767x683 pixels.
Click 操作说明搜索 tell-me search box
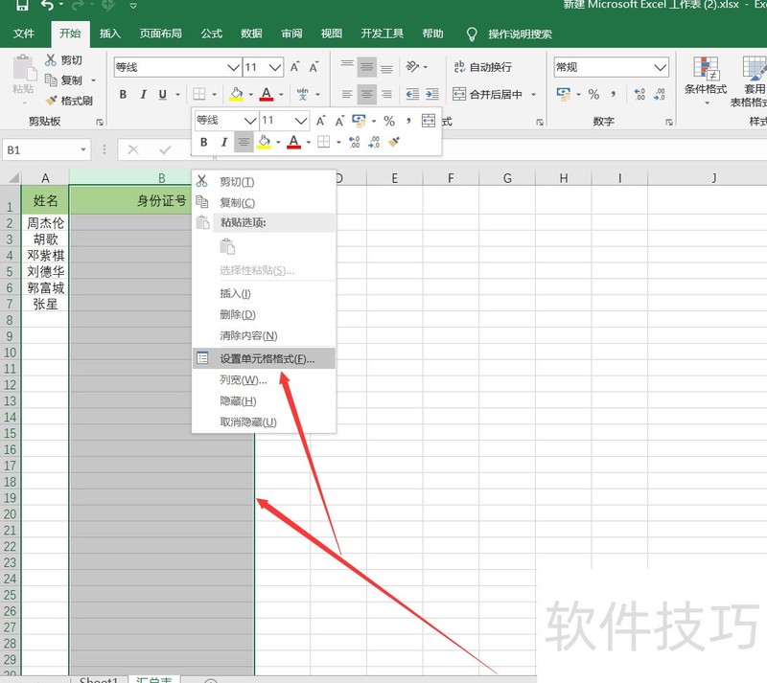(x=520, y=34)
